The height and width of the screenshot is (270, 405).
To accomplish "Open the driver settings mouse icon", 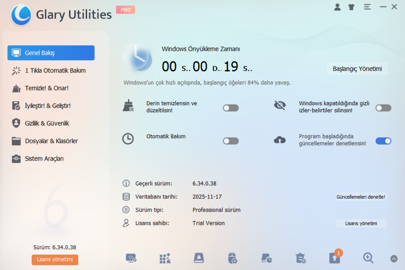I will [x=232, y=258].
